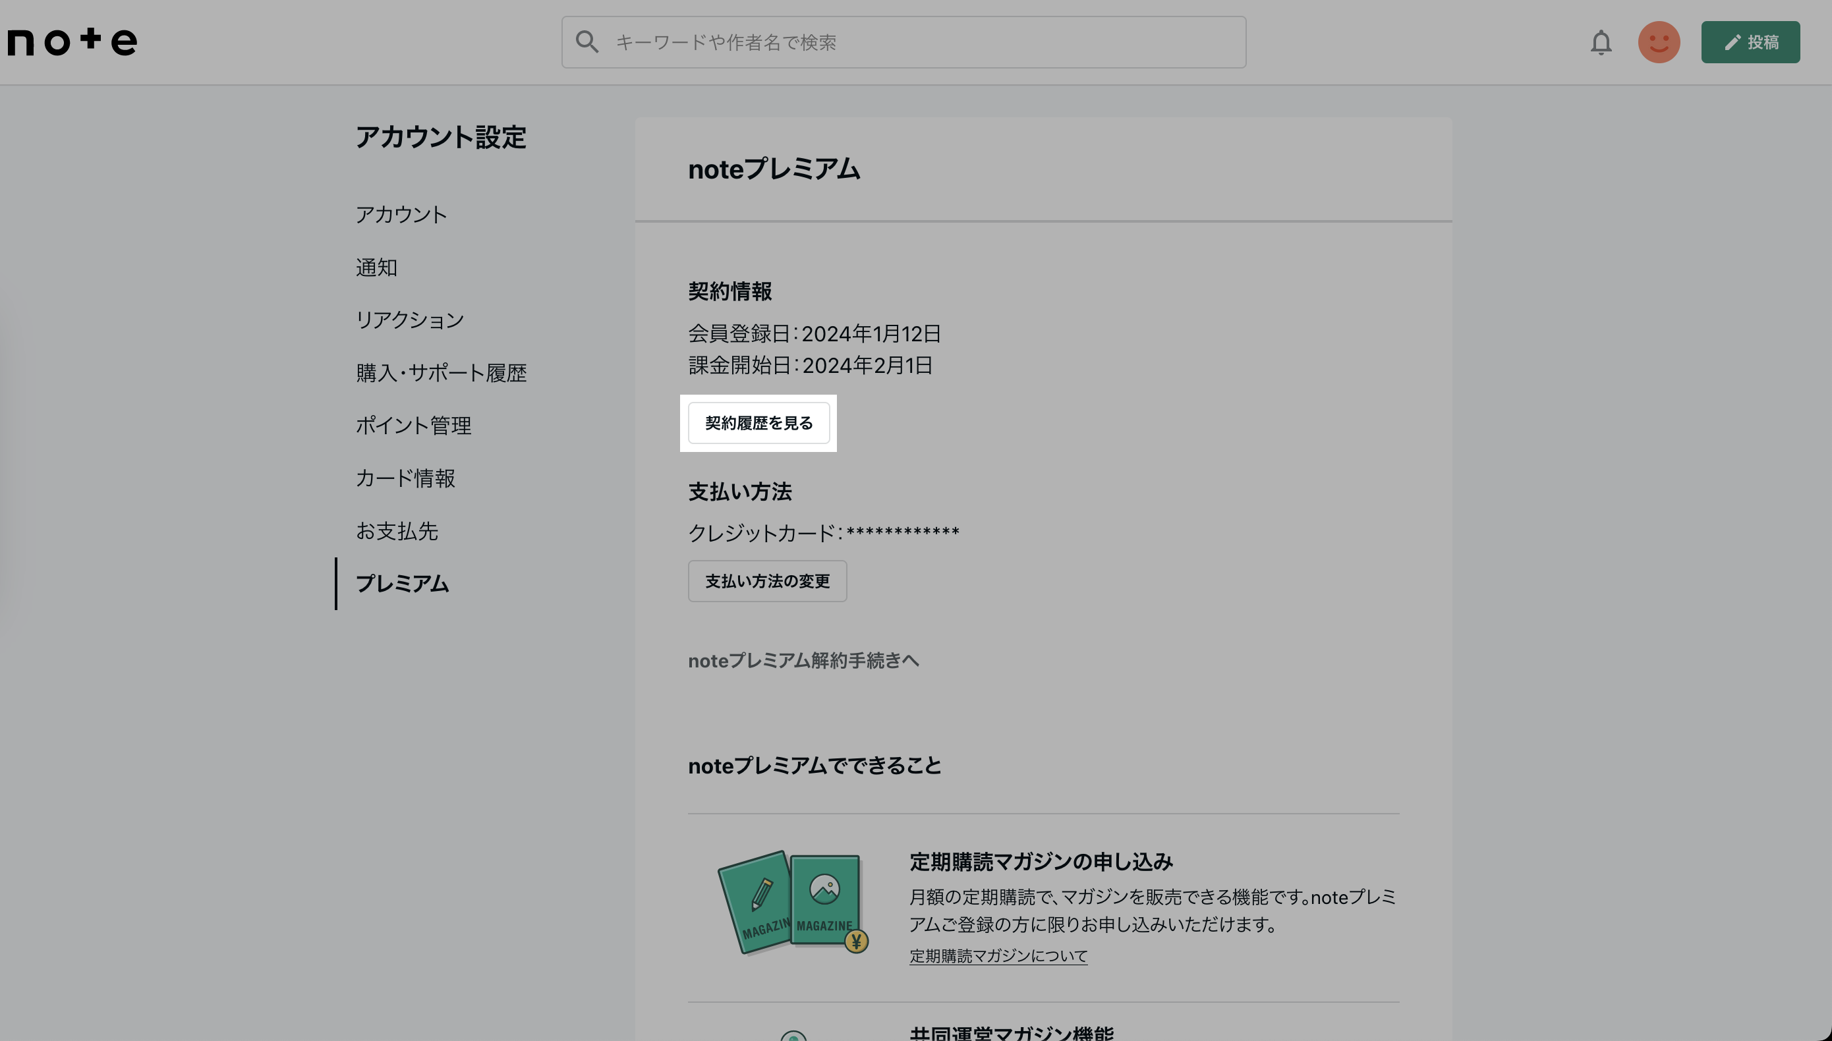The width and height of the screenshot is (1832, 1041).
Task: Click 契約履歴を見る button
Action: pos(759,422)
